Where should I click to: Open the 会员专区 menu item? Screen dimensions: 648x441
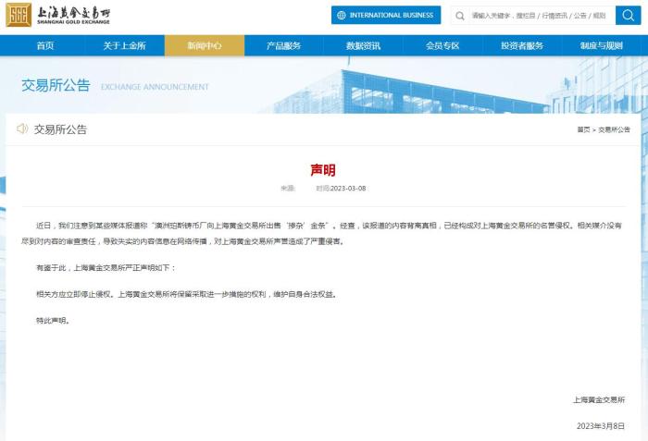[x=442, y=45]
